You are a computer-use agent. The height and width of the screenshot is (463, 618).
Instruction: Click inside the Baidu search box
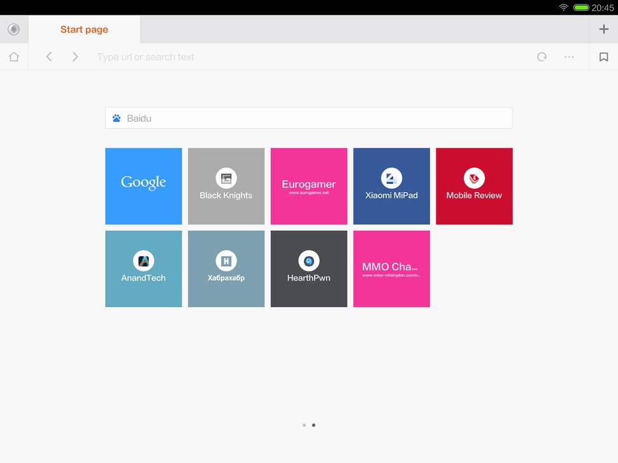coord(319,118)
